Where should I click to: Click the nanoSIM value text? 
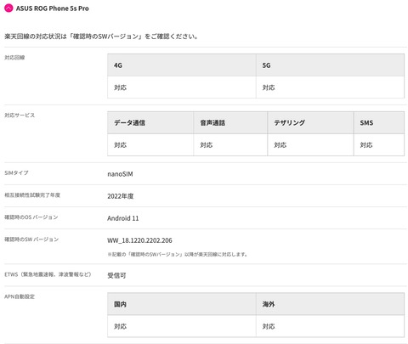click(120, 174)
